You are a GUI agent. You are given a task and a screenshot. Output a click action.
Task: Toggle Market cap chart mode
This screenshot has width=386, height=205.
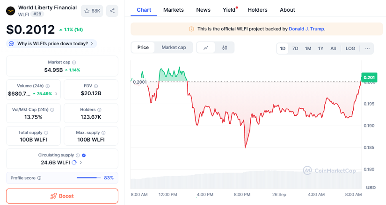[x=174, y=48]
